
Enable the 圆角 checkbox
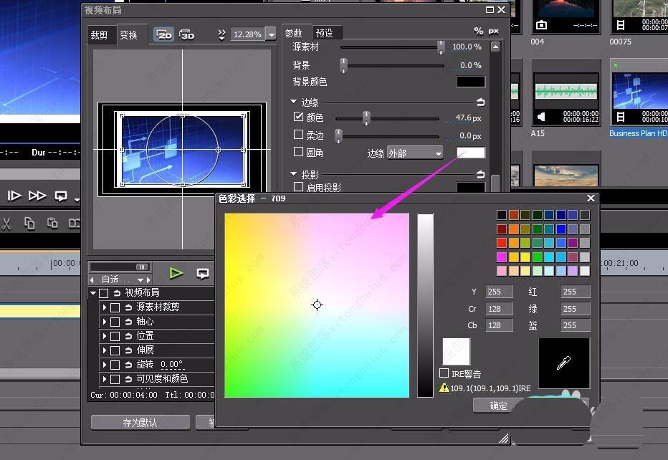(299, 152)
